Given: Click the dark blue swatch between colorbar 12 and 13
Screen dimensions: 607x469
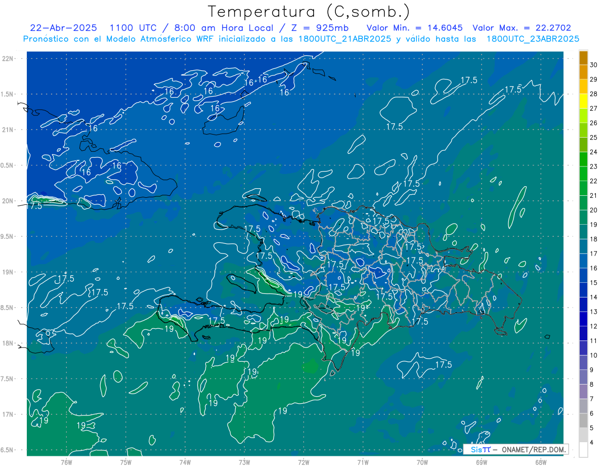Looking at the screenshot, I should pos(583,319).
